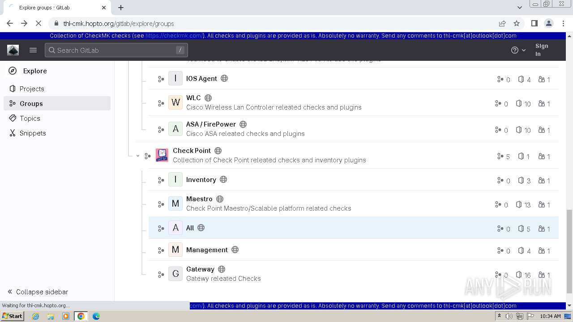
Task: Stop loading the page
Action: (38, 23)
